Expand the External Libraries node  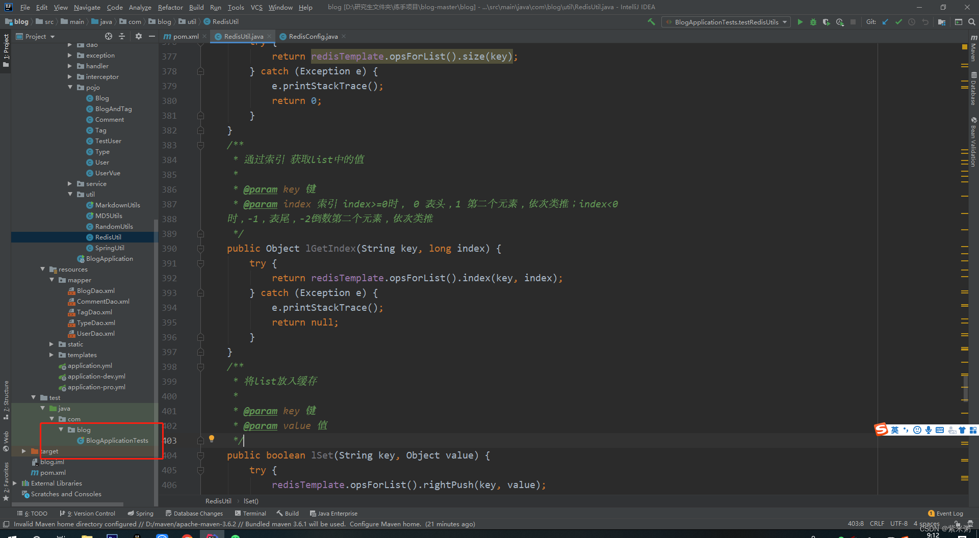click(15, 483)
